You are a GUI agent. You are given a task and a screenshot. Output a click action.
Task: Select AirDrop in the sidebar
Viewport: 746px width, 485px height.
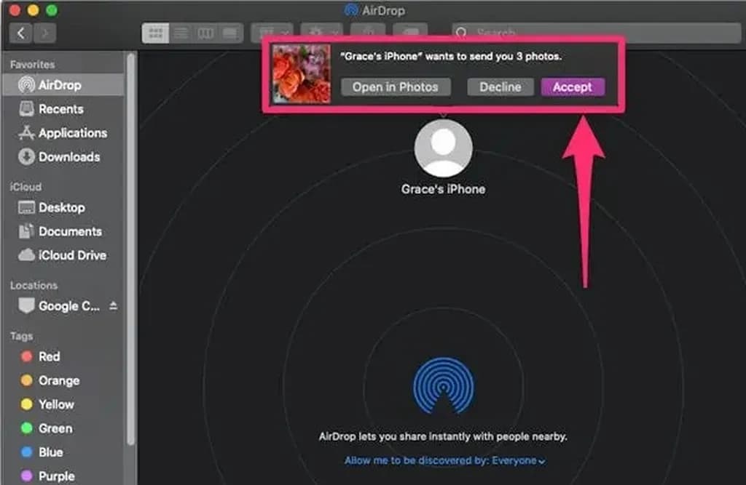pos(60,85)
